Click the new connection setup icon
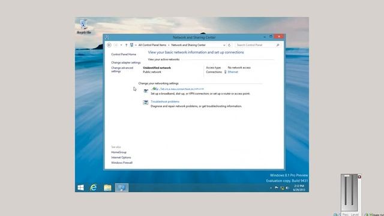 click(146, 91)
